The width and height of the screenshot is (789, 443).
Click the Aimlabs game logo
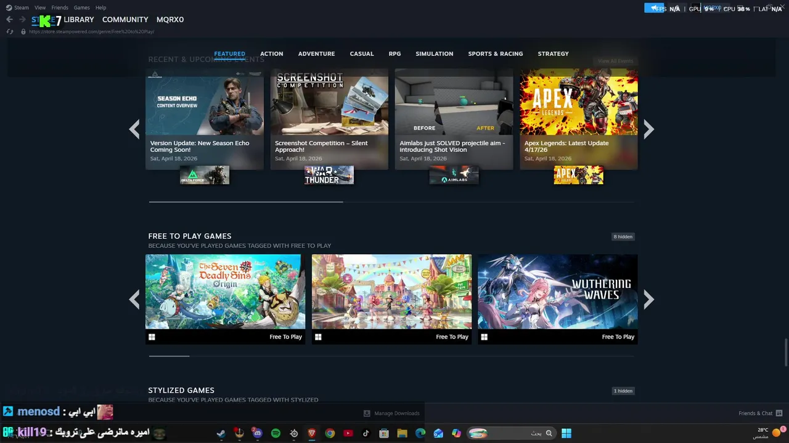point(454,175)
